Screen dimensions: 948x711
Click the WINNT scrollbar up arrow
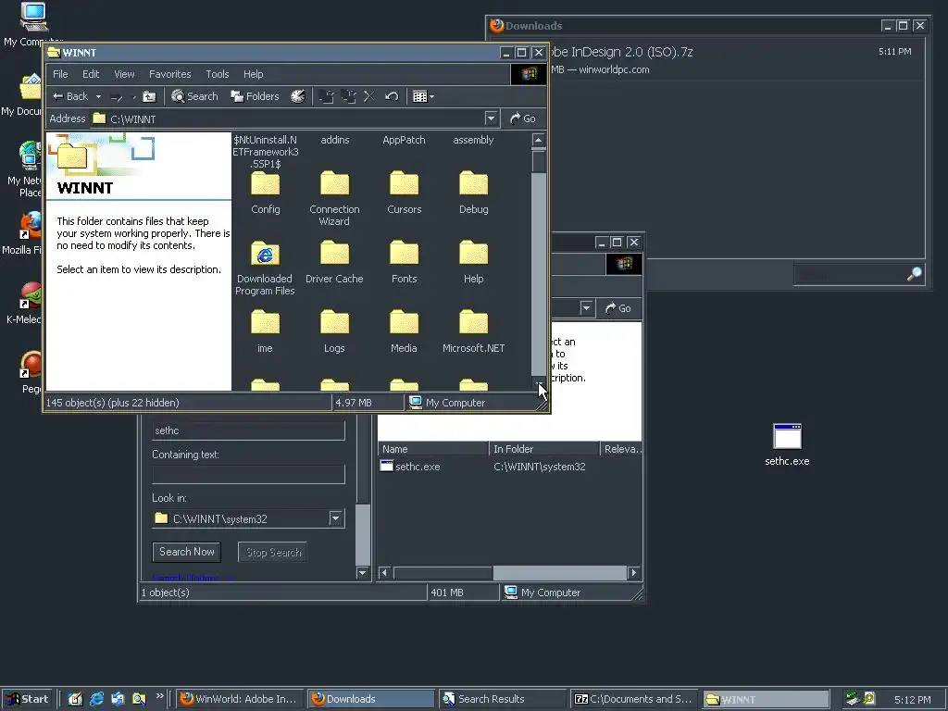(538, 141)
